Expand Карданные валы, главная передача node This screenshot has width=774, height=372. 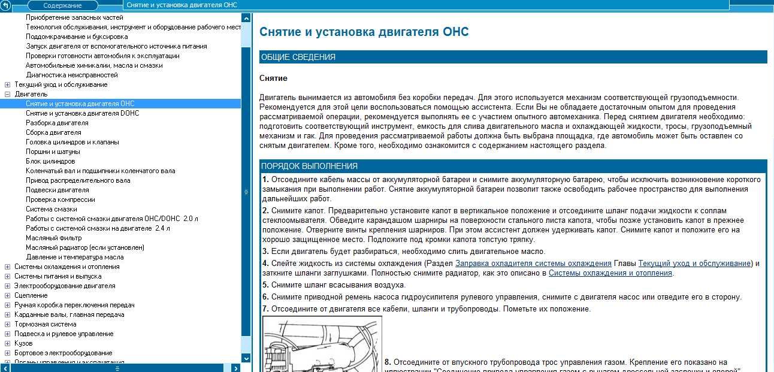click(7, 314)
